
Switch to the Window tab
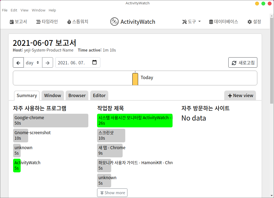53,95
